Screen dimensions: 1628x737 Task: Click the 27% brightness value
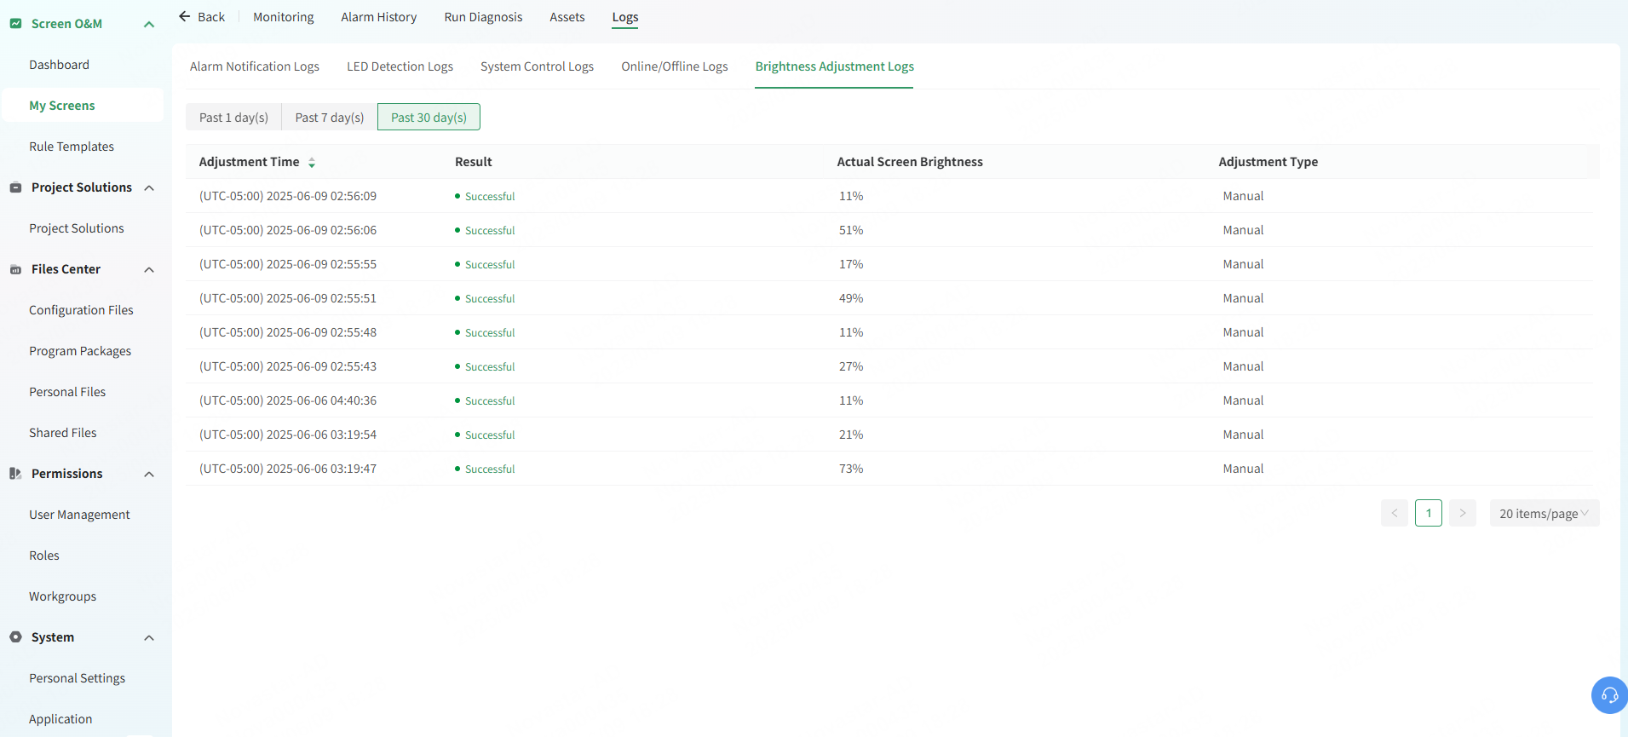click(851, 366)
